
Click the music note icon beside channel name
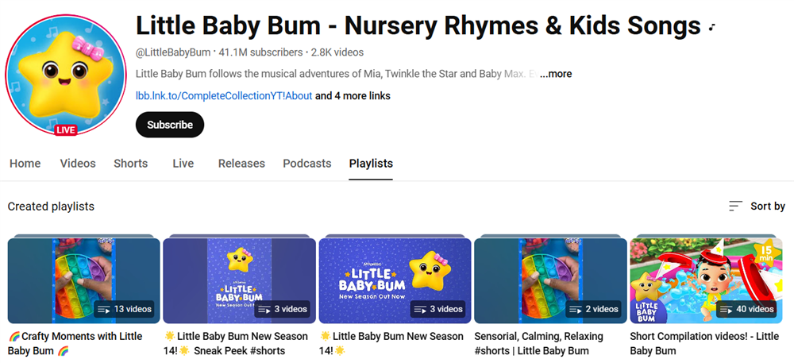(x=711, y=27)
